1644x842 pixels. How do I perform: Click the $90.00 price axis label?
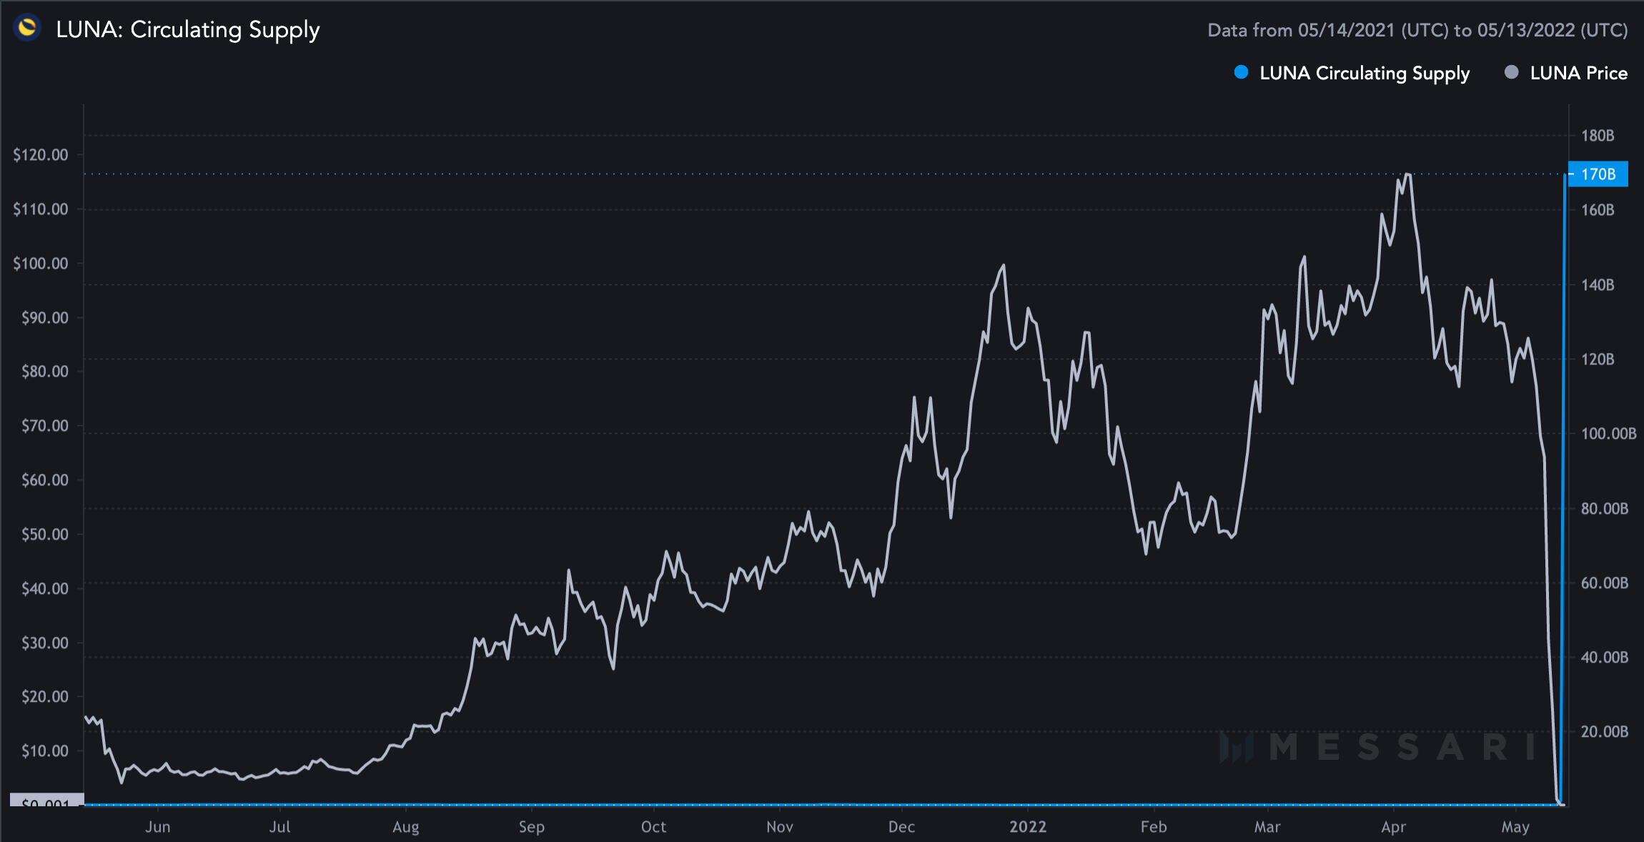(x=44, y=318)
